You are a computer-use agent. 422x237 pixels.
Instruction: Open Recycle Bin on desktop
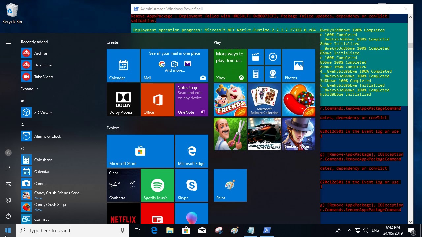[x=12, y=13]
